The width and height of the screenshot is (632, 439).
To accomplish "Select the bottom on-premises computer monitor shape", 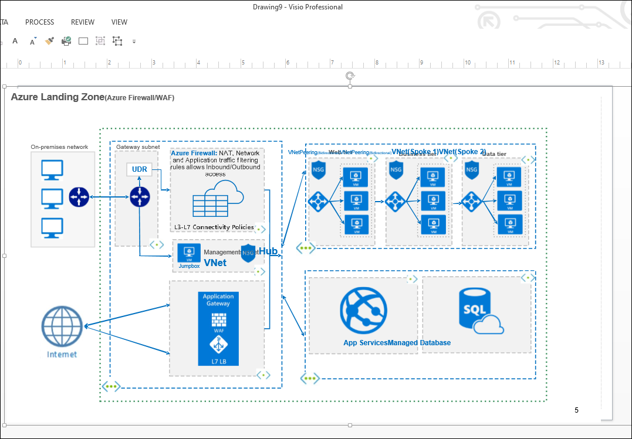I will [52, 228].
